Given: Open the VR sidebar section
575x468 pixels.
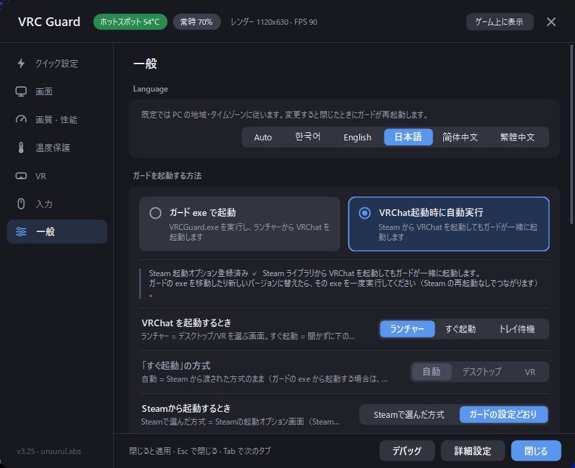Looking at the screenshot, I should coord(57,176).
